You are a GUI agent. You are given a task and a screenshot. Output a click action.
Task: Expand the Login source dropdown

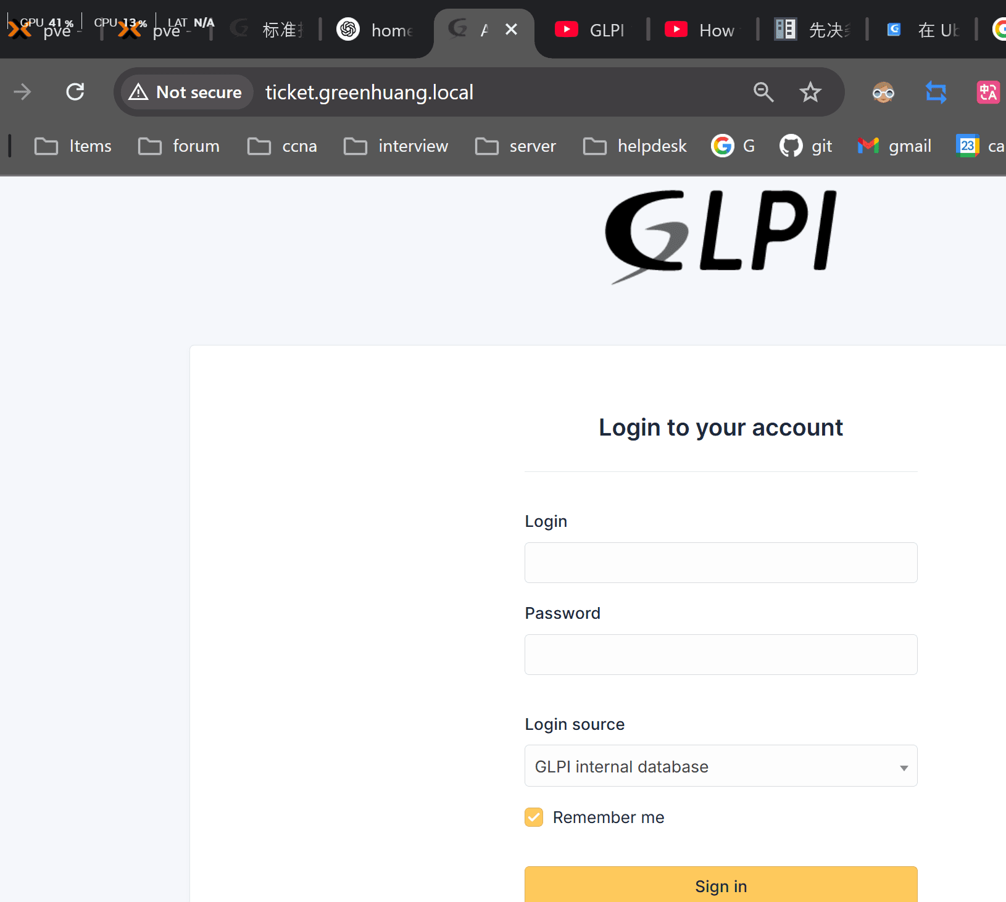[x=721, y=766]
